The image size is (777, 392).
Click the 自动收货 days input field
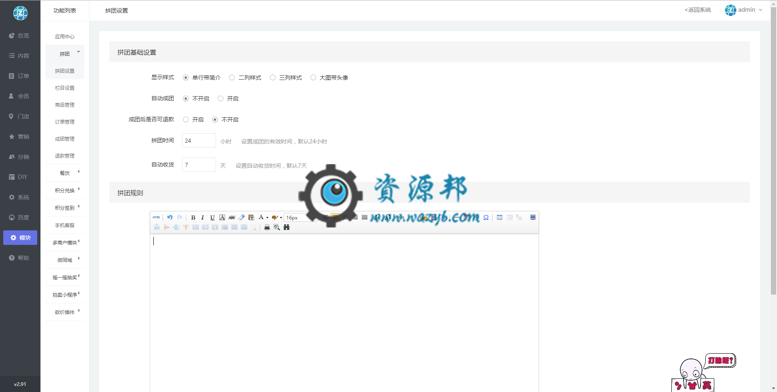click(199, 165)
